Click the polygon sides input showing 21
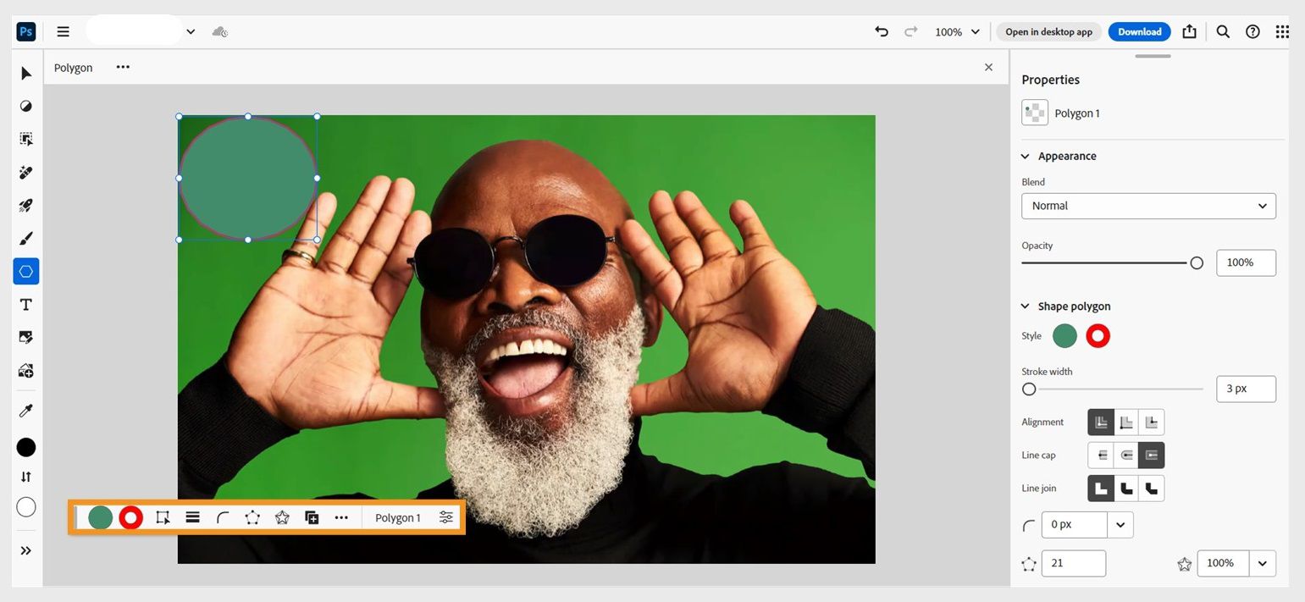Screen dimensions: 1305x602 (x=1073, y=562)
